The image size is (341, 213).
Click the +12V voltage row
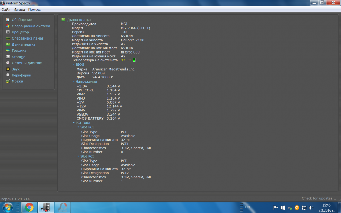(99, 106)
